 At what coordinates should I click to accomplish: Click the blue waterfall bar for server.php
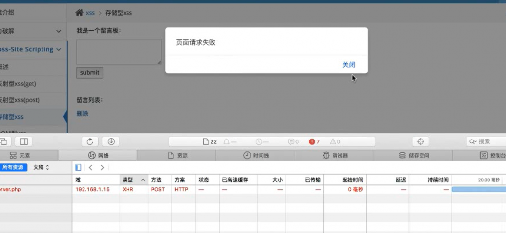pos(479,189)
